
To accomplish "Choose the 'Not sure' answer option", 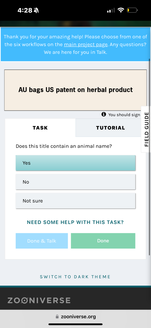I will (x=76, y=201).
